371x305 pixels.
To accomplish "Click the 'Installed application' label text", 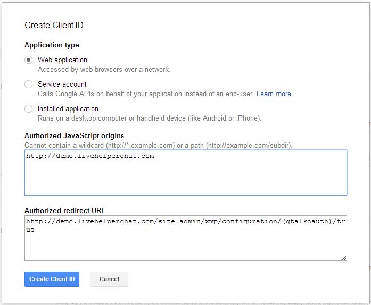I will tap(68, 109).
